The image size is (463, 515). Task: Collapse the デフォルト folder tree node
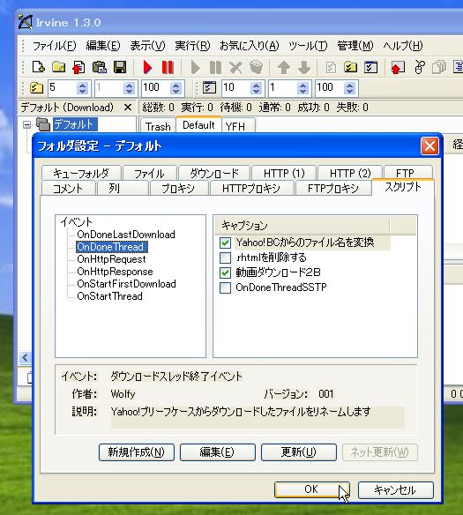pos(27,125)
